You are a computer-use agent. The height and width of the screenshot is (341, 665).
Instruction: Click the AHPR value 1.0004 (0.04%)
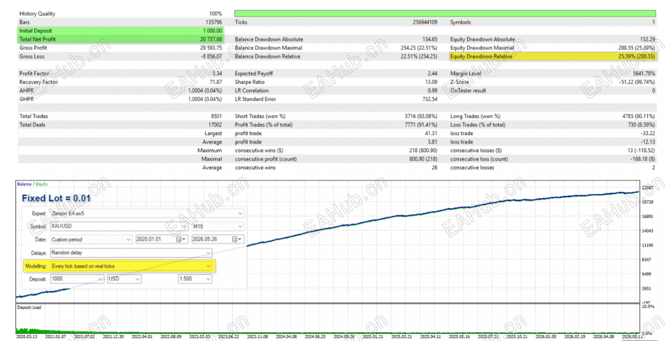tap(205, 91)
